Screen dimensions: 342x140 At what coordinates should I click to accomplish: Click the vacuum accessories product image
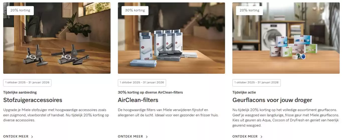click(x=57, y=38)
